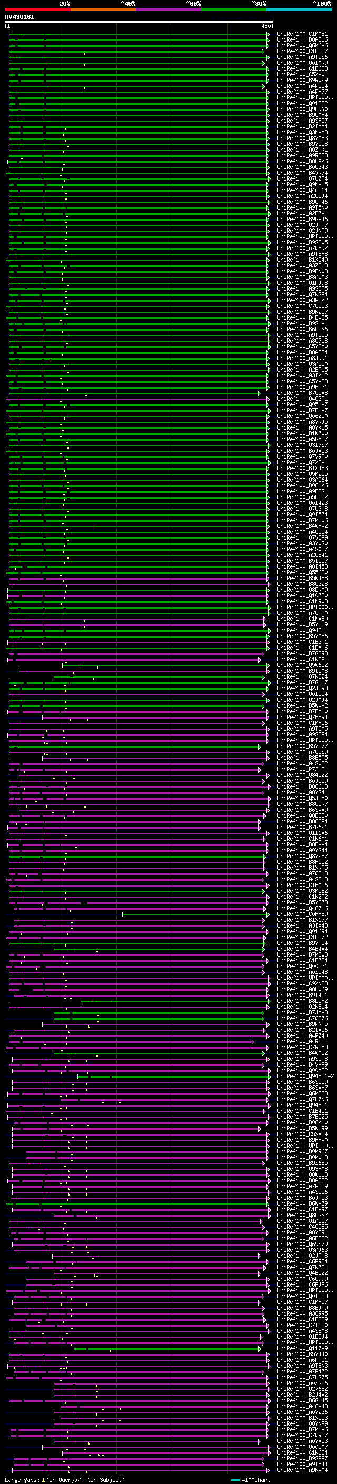
Task: Click label UniRef100_Q5JQY0
Action: point(302,799)
